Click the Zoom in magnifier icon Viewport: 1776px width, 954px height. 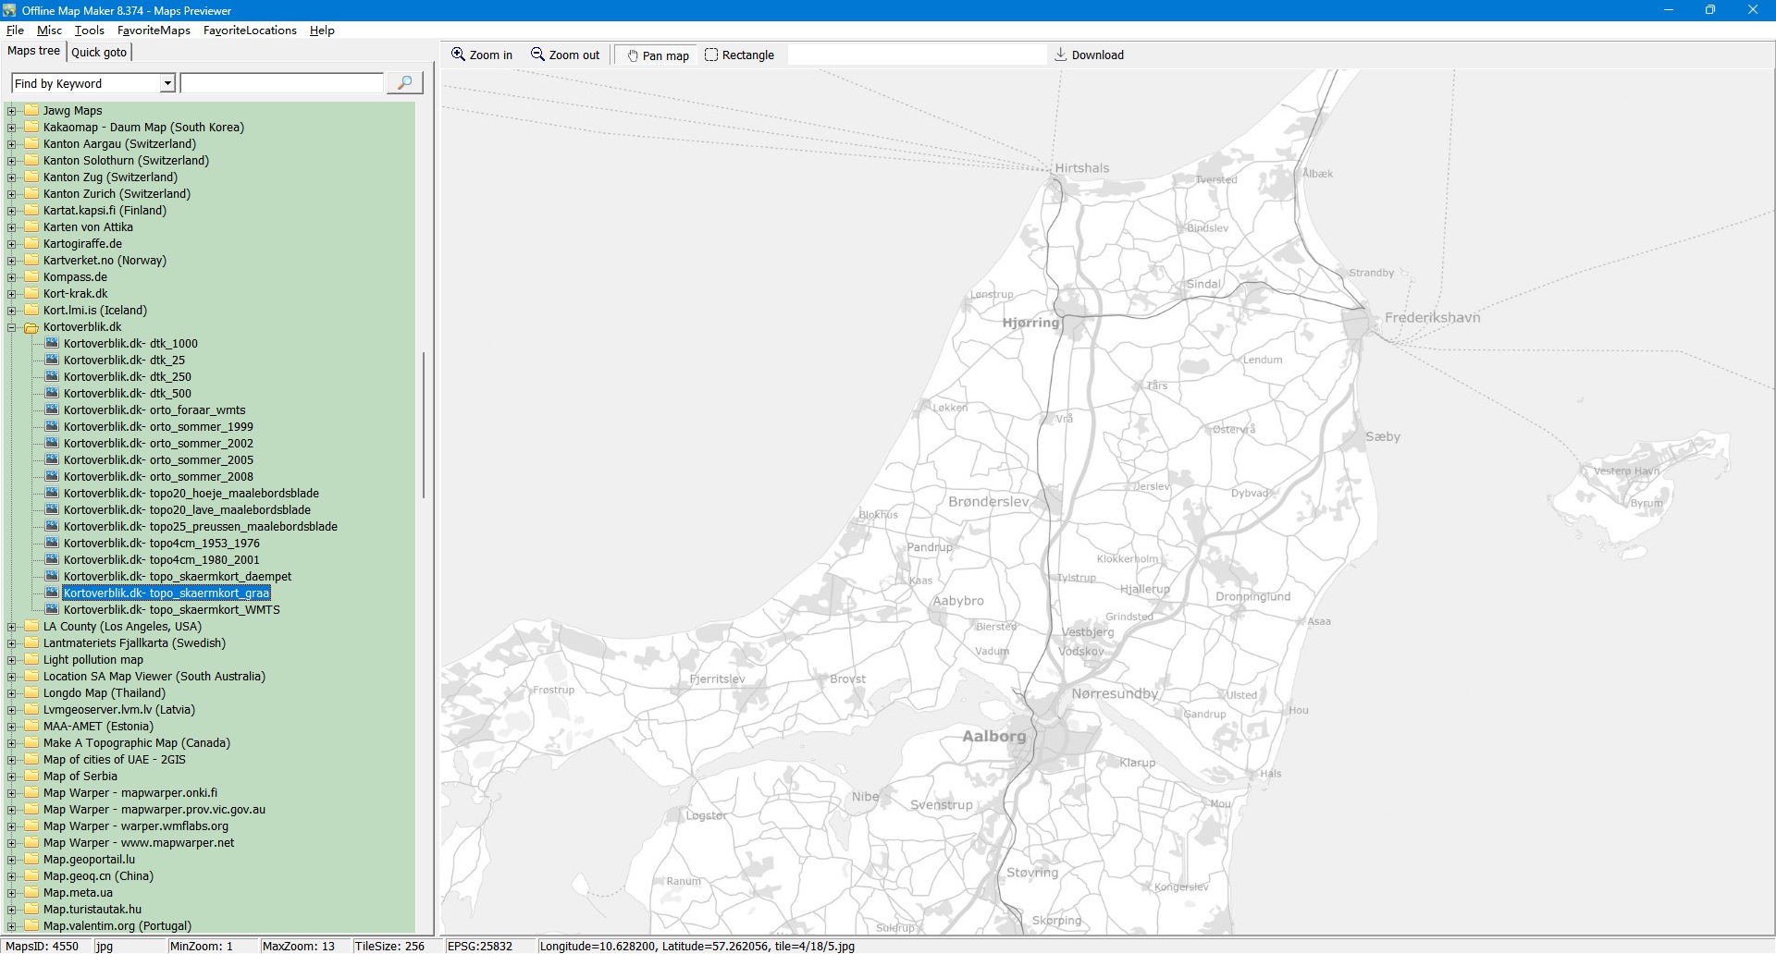point(458,55)
